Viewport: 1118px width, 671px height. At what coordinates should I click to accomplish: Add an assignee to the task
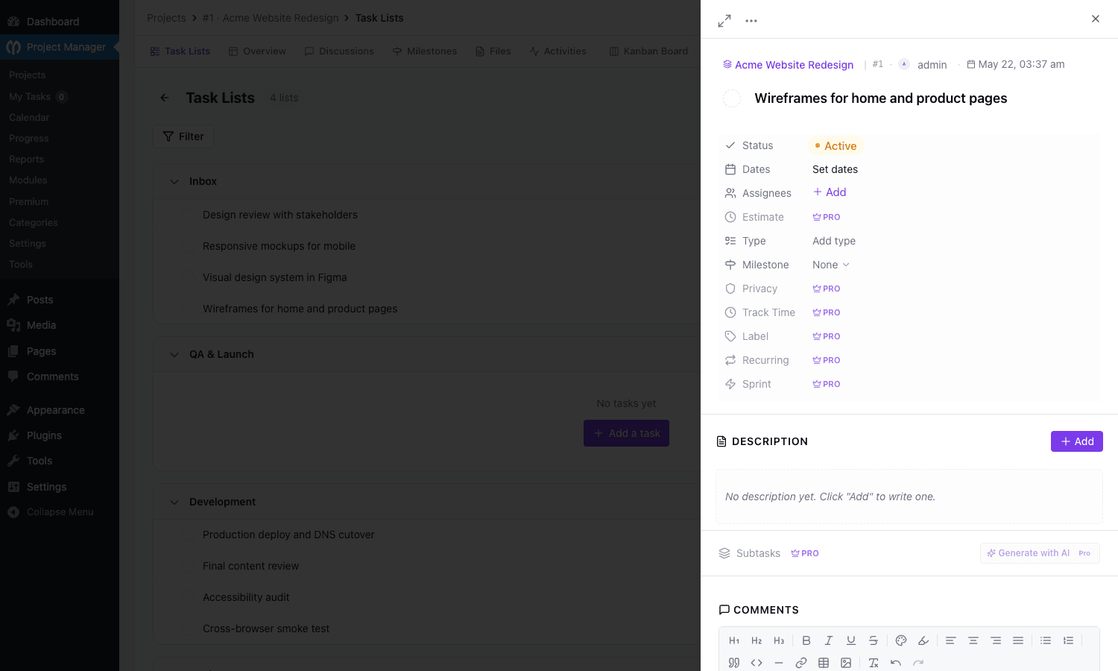tap(830, 192)
